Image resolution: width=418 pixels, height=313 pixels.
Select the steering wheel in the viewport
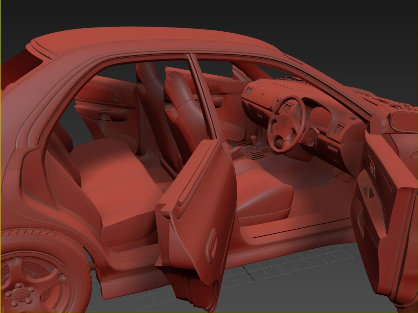(286, 124)
